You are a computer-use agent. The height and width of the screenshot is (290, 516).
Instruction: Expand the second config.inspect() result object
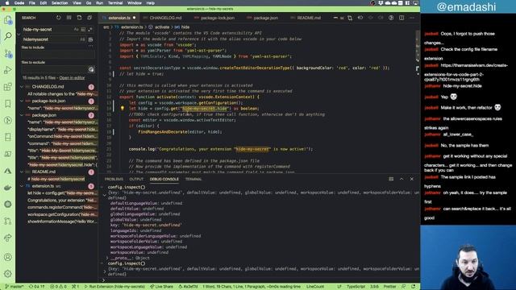105,271
